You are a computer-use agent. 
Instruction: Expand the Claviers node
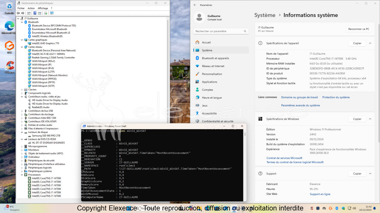(x=22, y=89)
